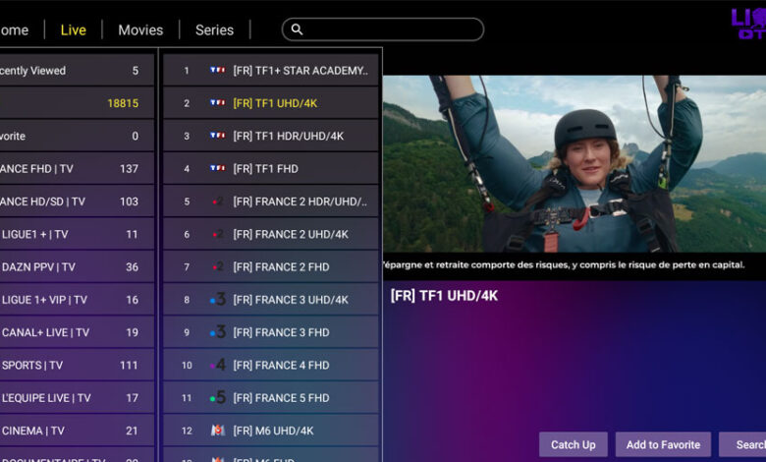Focus the search input field

393,29
